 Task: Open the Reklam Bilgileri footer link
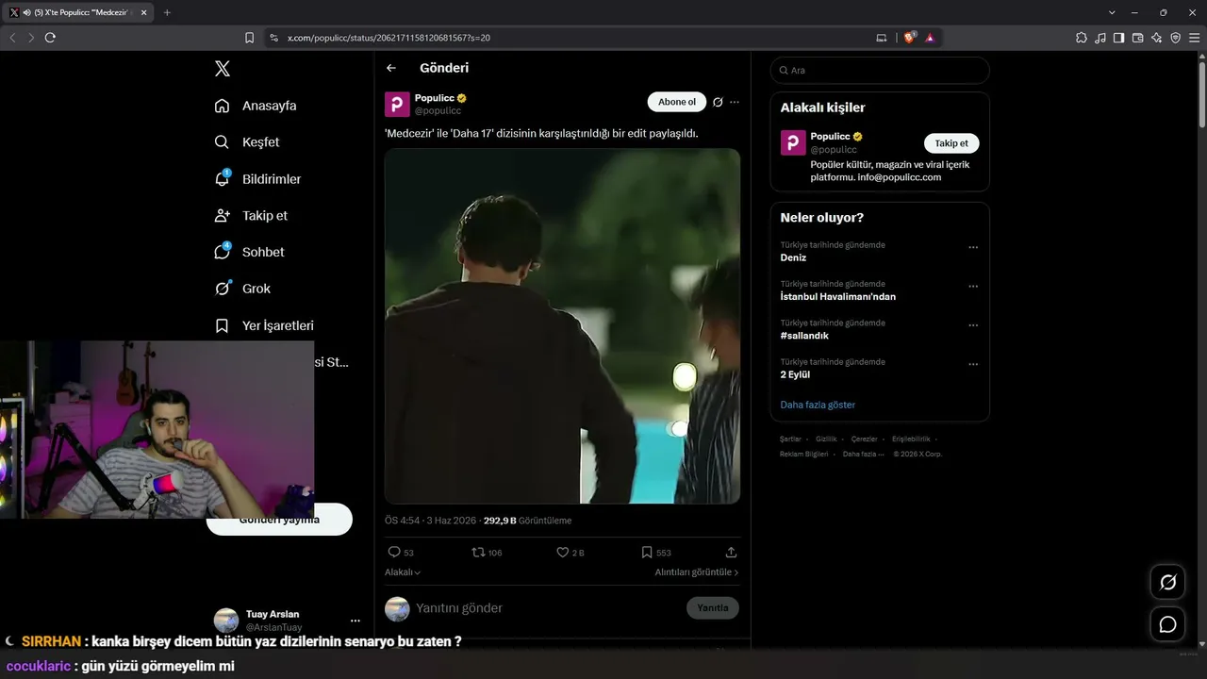pos(803,455)
